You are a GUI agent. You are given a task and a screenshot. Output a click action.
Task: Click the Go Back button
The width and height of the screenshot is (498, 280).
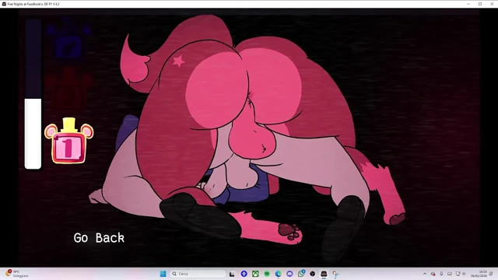tap(99, 238)
